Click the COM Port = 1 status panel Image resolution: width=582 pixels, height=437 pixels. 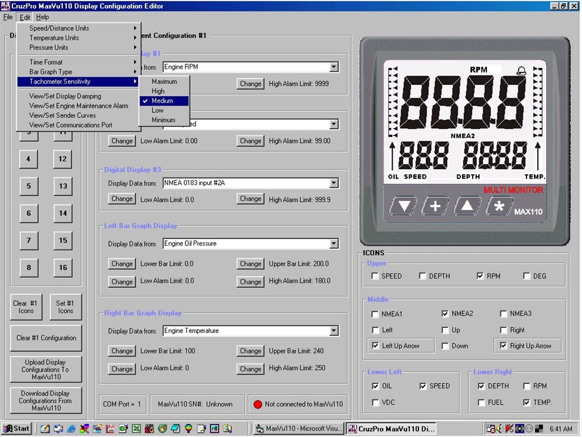pos(122,404)
